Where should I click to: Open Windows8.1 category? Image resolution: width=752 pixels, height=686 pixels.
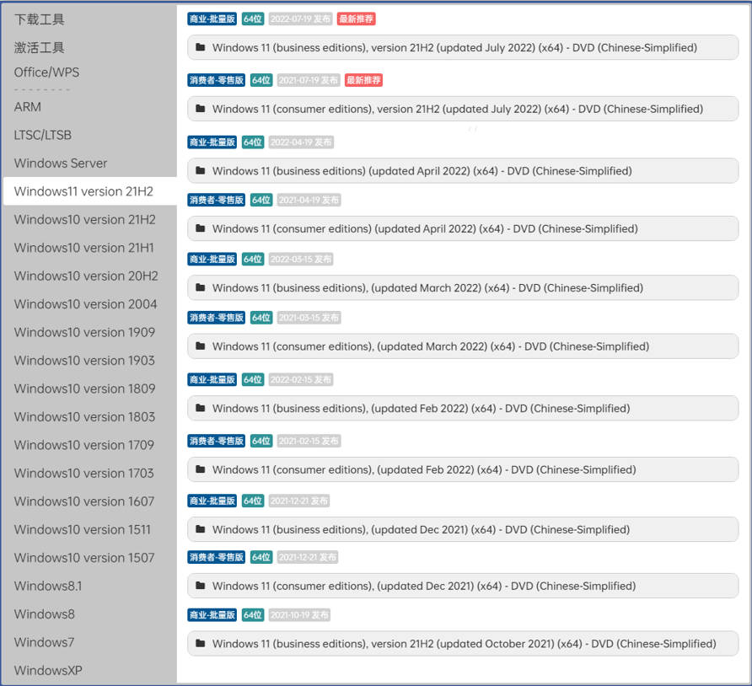[48, 586]
